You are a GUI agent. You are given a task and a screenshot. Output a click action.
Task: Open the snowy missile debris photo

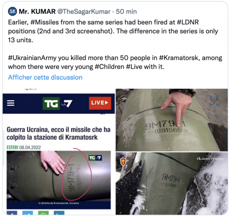(171, 184)
